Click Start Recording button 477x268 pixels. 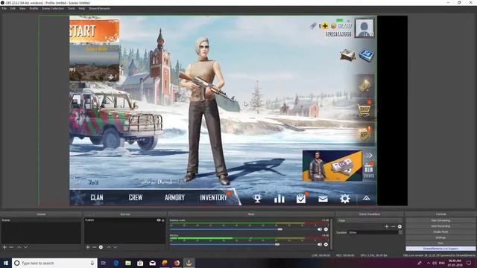click(440, 226)
